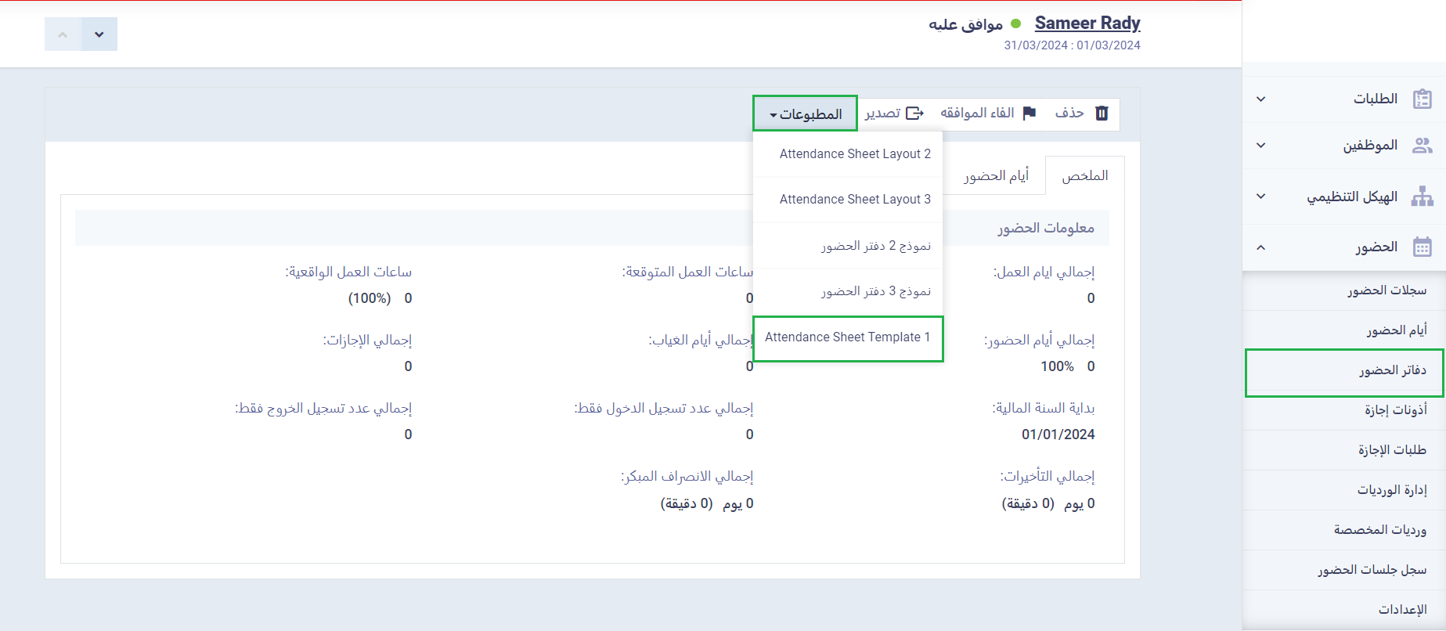Image resolution: width=1446 pixels, height=631 pixels.
Task: Choose Attendance Sheet Layout 2 from menu
Action: 854,154
